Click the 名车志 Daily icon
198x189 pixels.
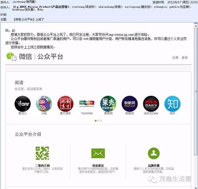point(151,104)
